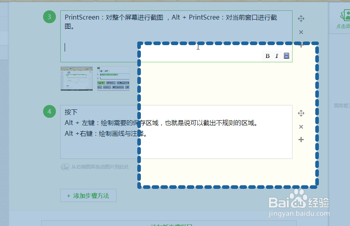Click inside the step 4 text area
350x226 pixels.
(176, 132)
